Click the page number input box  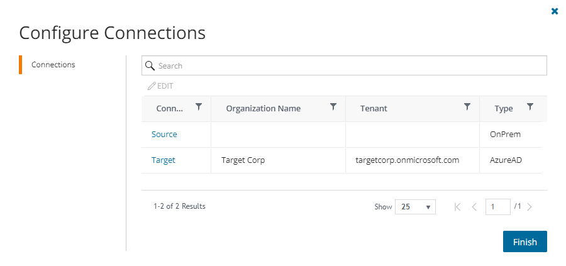coord(497,207)
